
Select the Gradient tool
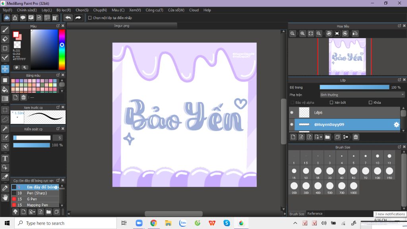coord(5,99)
